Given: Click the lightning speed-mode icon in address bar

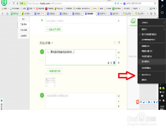Looking at the screenshot, I should pos(118,4).
